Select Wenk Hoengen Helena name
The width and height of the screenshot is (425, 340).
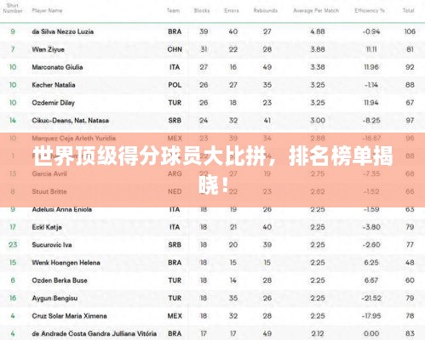(x=66, y=263)
